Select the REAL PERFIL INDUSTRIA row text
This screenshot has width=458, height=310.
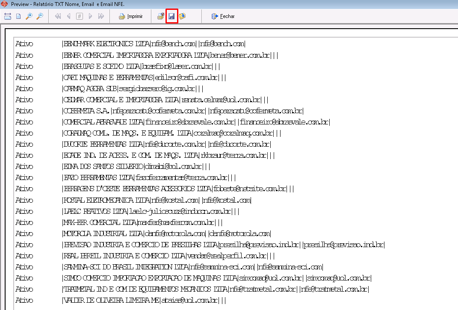(168, 256)
